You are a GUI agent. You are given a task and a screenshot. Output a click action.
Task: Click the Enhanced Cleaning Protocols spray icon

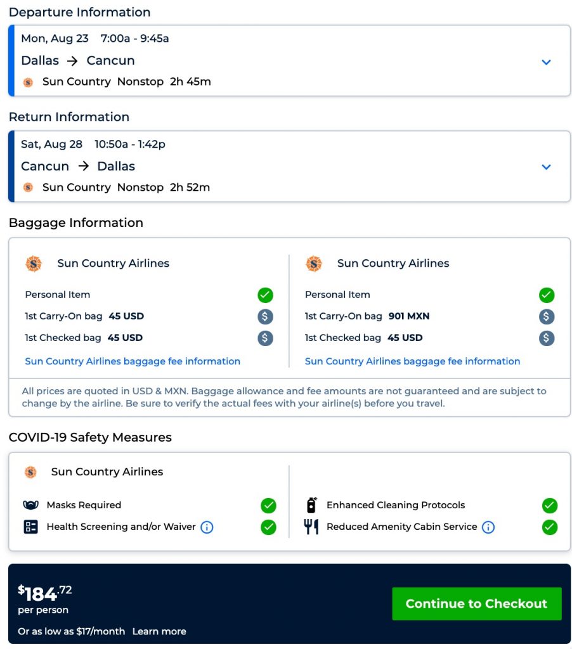tap(311, 505)
